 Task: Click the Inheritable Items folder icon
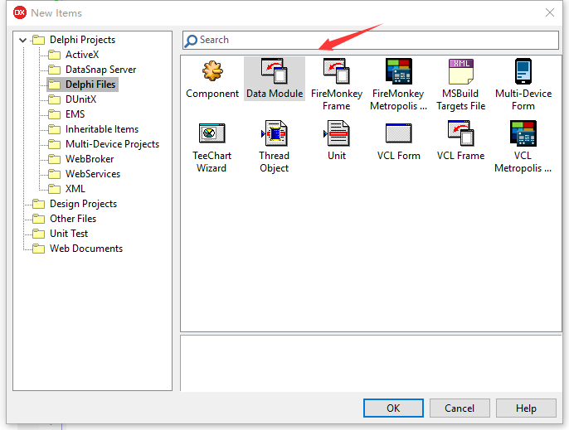point(55,129)
